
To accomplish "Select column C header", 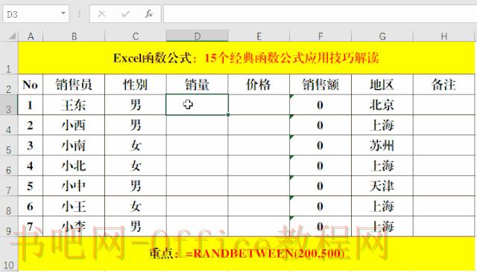I will pyautogui.click(x=136, y=36).
